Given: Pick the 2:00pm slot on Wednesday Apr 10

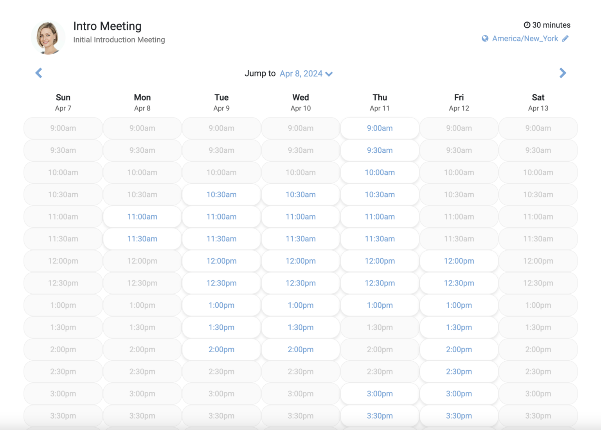Looking at the screenshot, I should click(300, 349).
